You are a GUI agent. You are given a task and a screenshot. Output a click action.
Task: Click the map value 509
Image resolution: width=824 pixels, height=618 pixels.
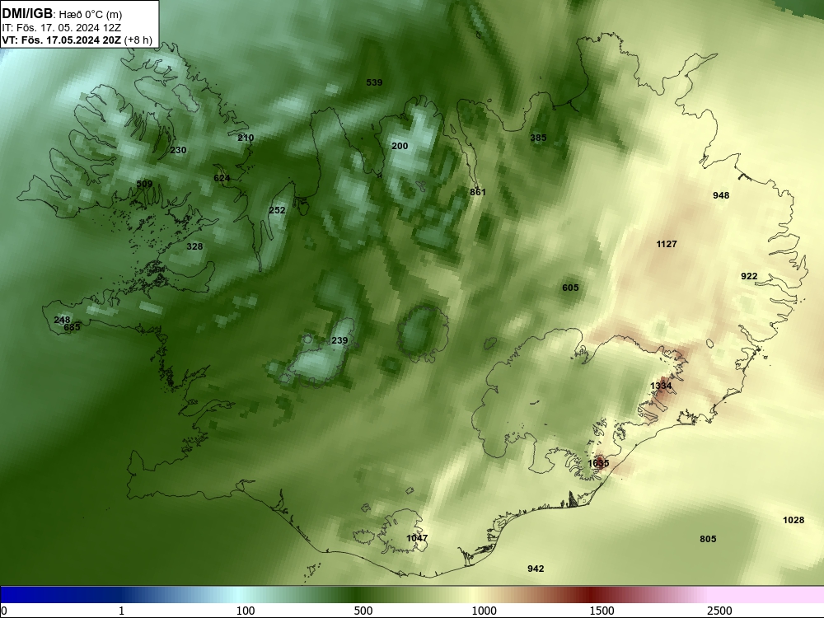144,184
